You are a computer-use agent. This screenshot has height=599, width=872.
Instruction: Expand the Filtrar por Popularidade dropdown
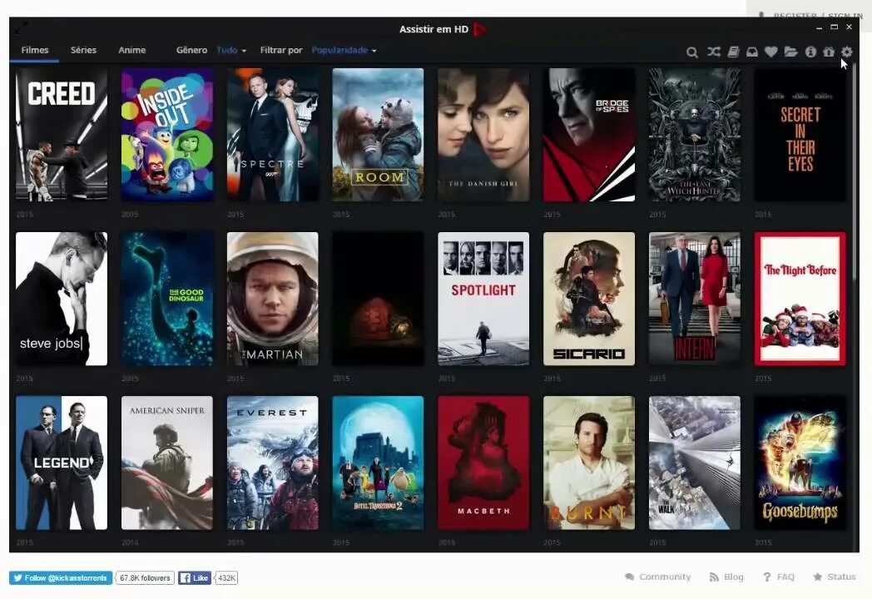344,50
